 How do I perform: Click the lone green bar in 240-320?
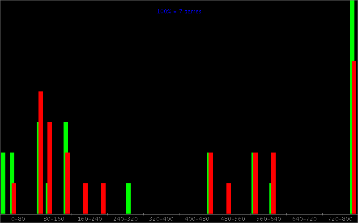[x=128, y=198]
